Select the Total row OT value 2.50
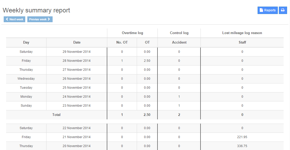The width and height of the screenshot is (290, 150). pyautogui.click(x=147, y=115)
